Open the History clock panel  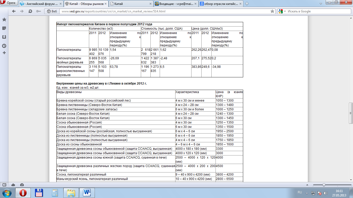pyautogui.click(x=4, y=46)
